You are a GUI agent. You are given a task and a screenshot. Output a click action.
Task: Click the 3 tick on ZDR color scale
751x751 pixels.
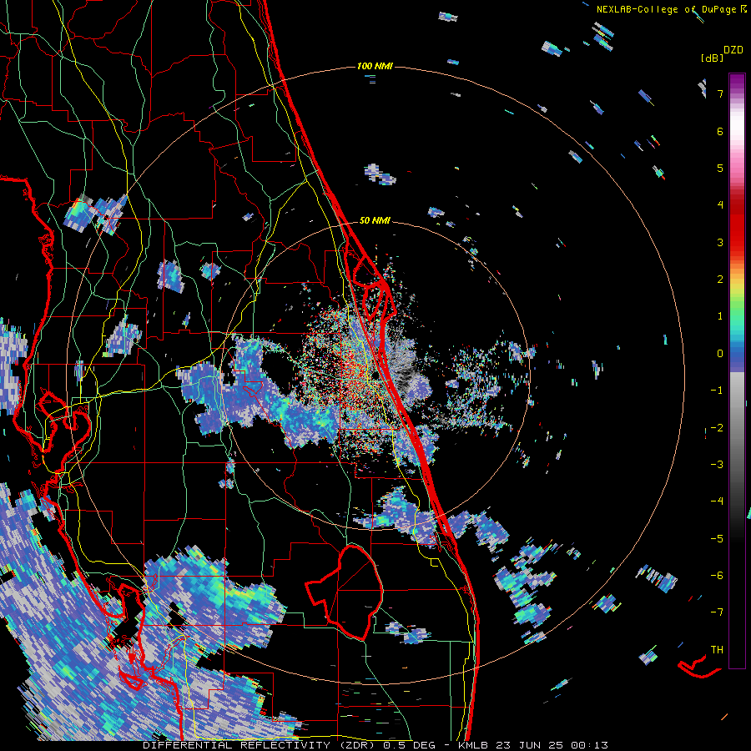tap(720, 242)
